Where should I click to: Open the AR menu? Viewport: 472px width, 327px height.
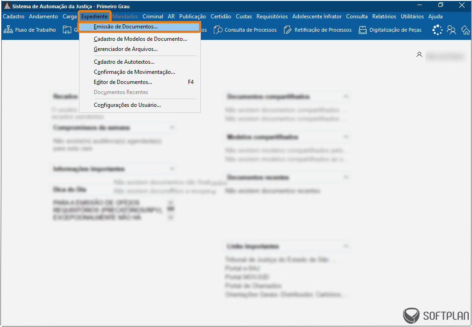pos(171,17)
